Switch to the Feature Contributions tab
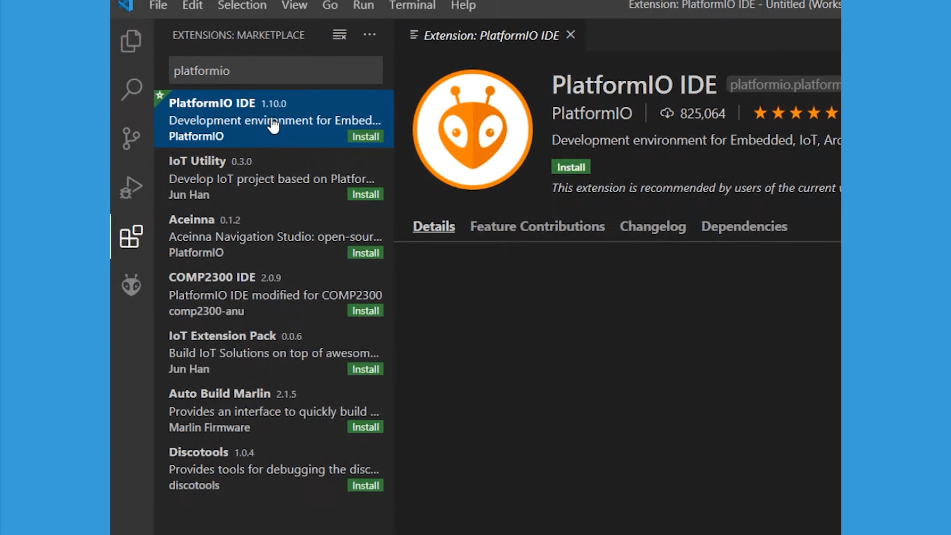 (x=537, y=226)
